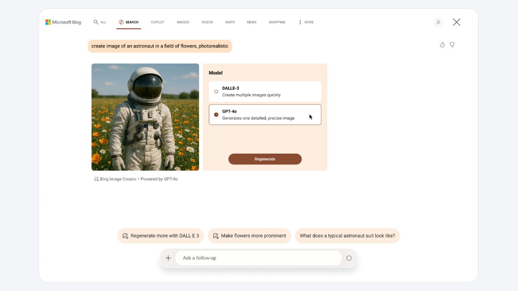
Task: Open the generated astronaut image thumbnail
Action: coord(144,117)
